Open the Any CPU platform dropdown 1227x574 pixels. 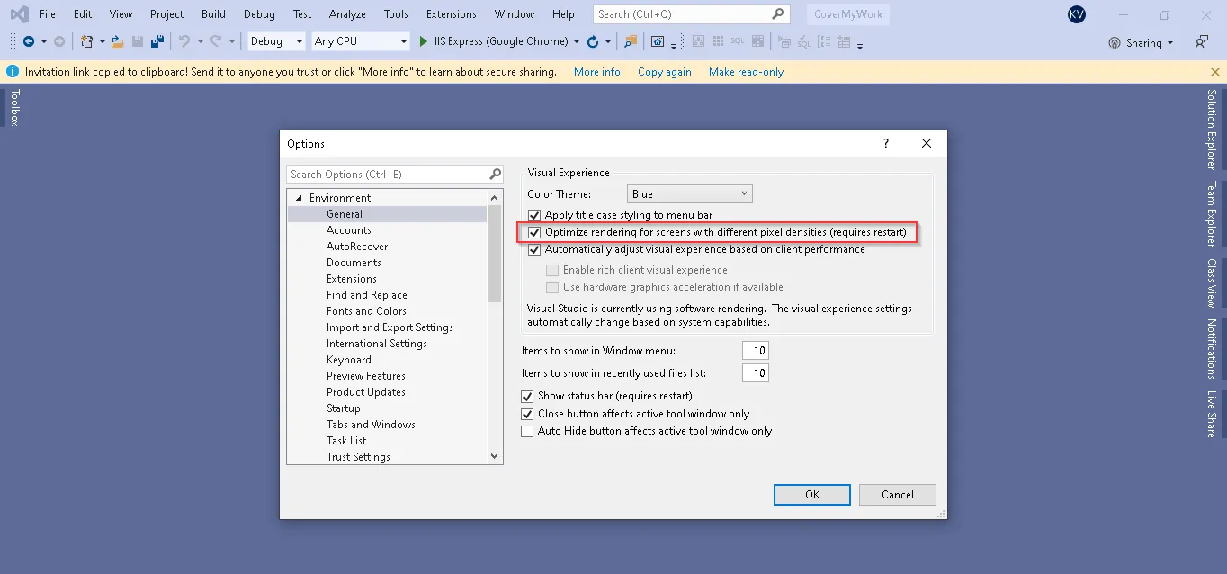tap(361, 41)
